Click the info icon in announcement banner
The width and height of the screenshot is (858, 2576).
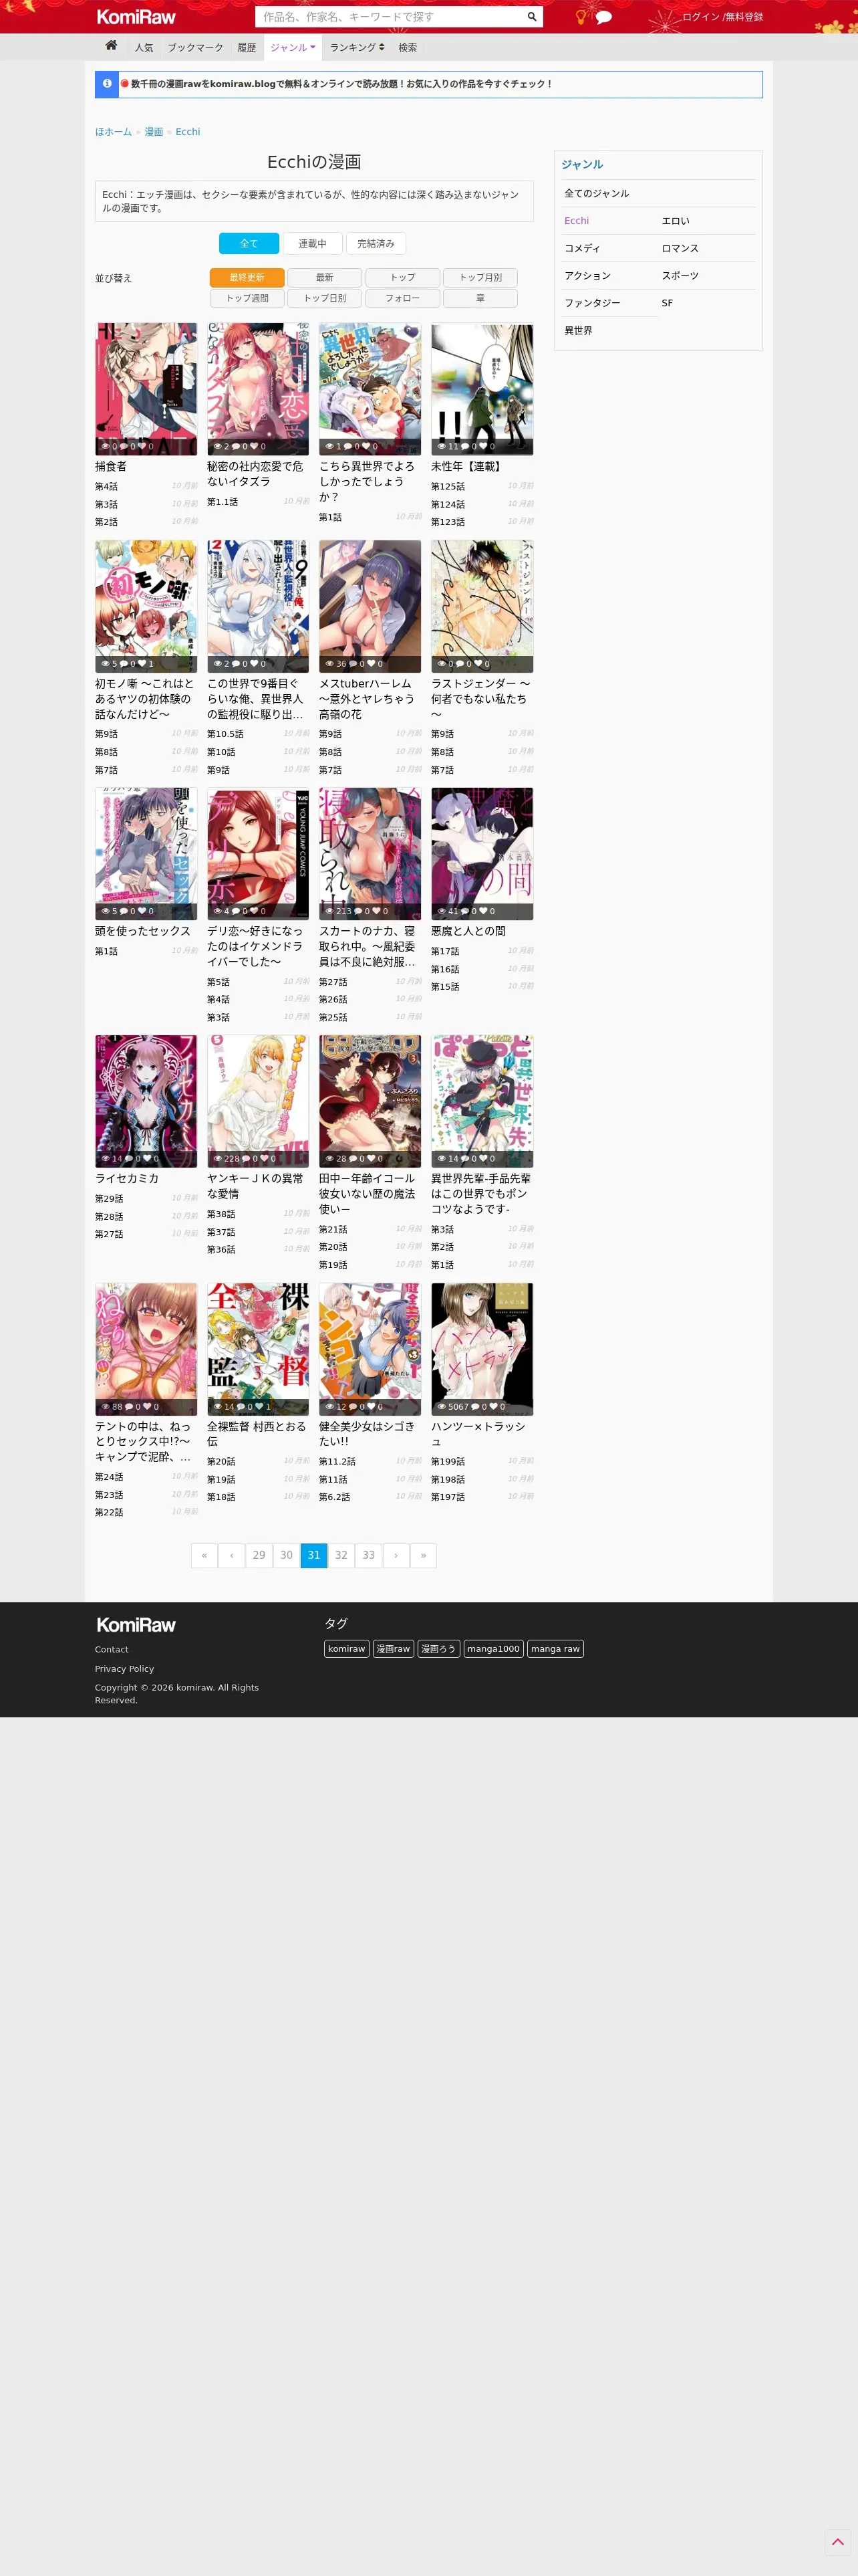(107, 84)
